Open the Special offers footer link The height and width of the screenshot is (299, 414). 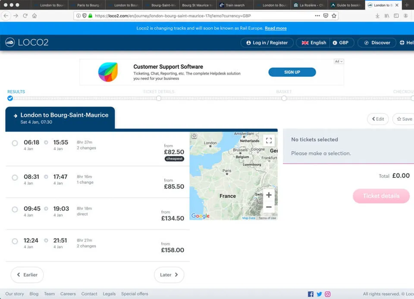(x=135, y=294)
